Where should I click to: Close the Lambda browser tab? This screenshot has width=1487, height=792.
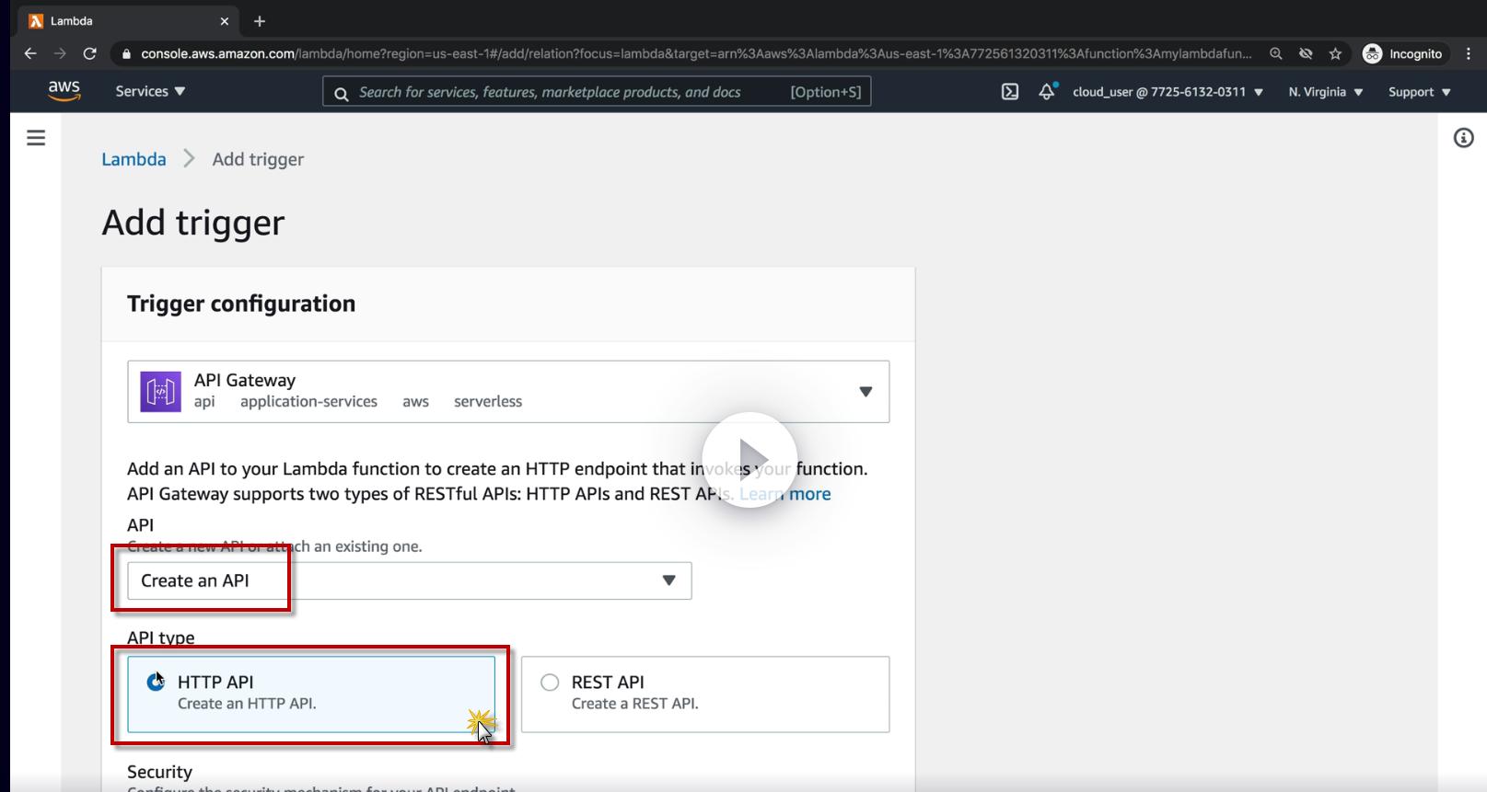pos(225,20)
